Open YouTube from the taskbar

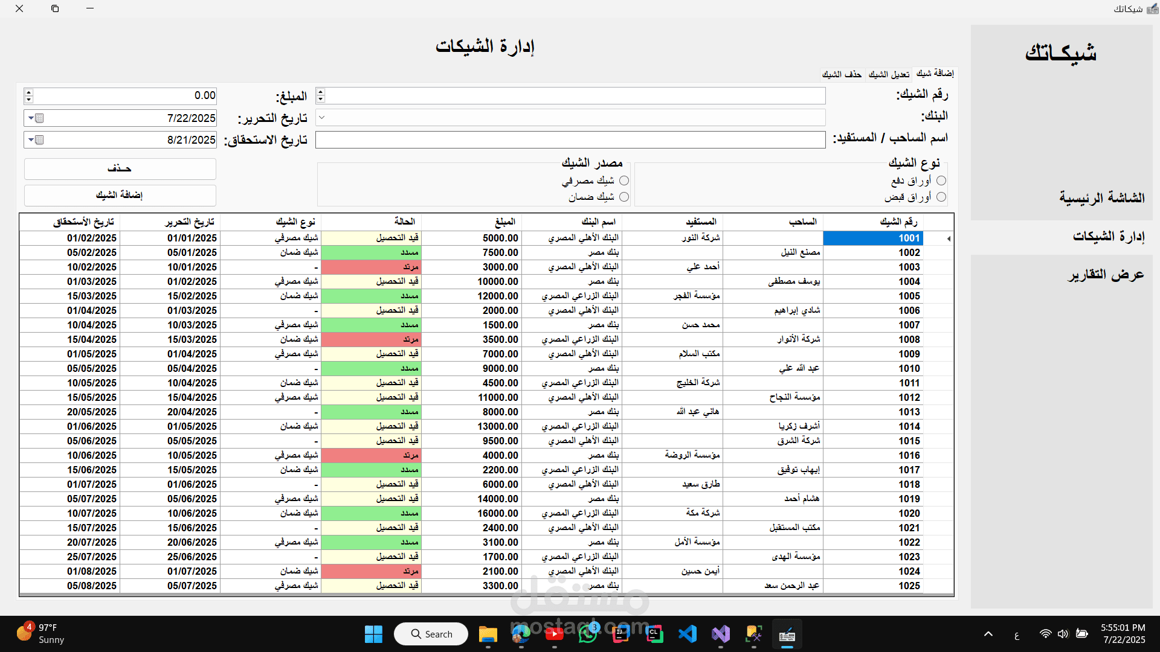click(x=554, y=634)
